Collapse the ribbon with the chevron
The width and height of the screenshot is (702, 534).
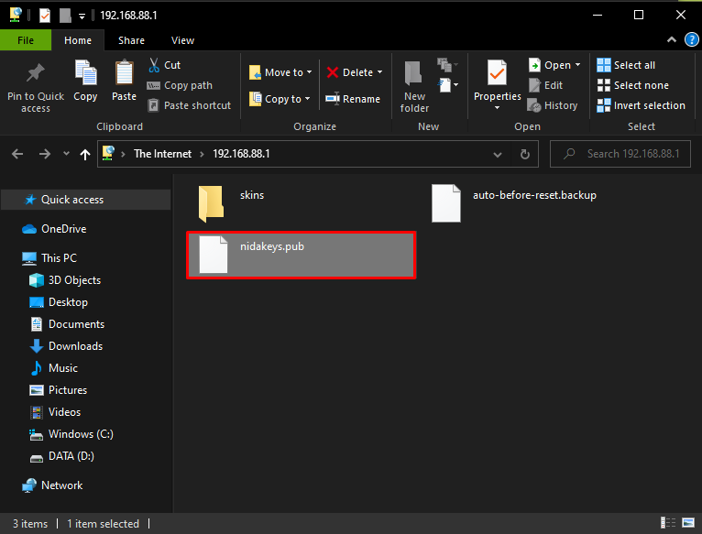tap(672, 39)
